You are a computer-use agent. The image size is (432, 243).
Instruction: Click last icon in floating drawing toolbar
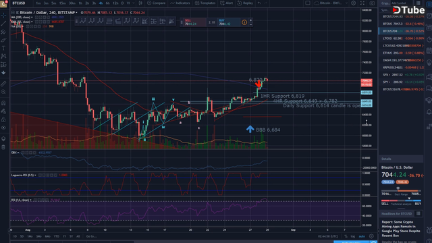tap(171, 21)
